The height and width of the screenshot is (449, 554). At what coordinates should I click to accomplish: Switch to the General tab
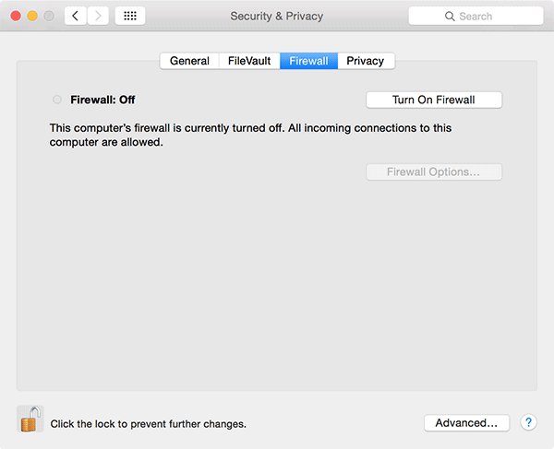189,61
